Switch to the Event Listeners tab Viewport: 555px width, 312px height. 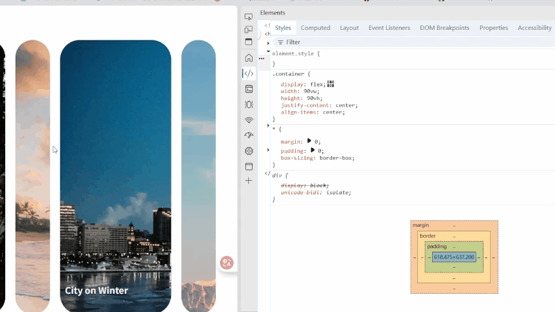click(x=389, y=27)
